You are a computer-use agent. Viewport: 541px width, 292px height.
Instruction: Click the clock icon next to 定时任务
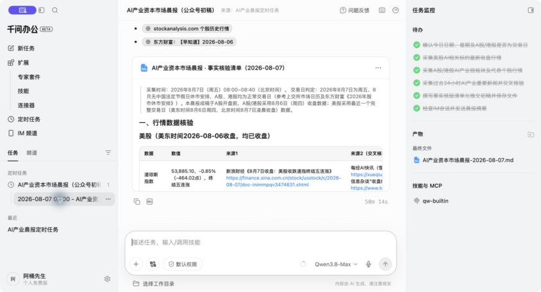tap(11, 119)
